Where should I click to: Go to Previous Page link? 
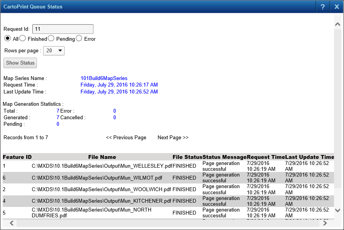pyautogui.click(x=126, y=138)
